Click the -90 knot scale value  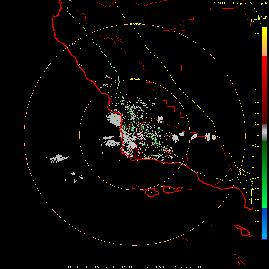tap(256, 234)
